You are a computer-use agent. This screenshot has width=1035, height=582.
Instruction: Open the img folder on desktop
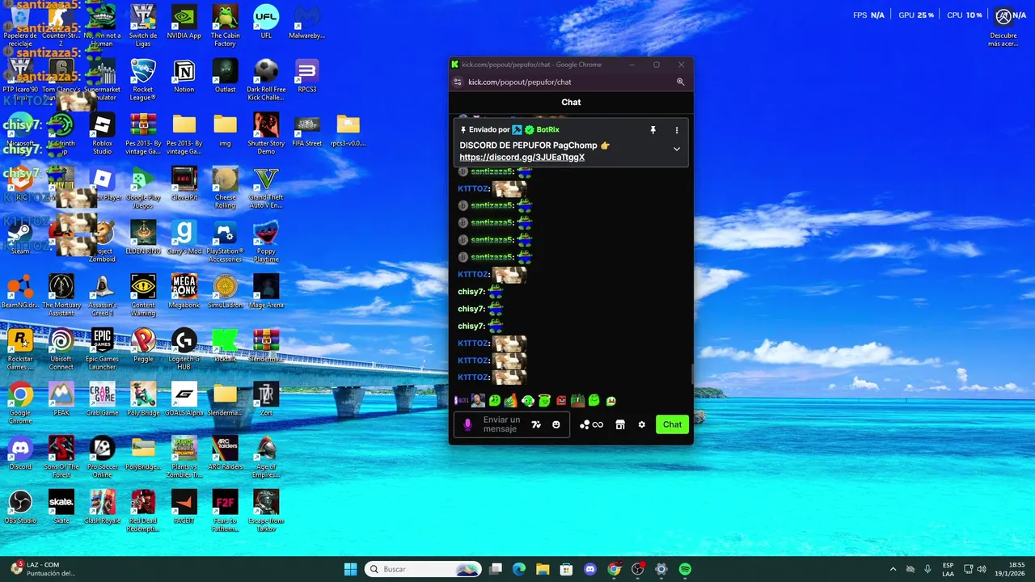[225, 129]
